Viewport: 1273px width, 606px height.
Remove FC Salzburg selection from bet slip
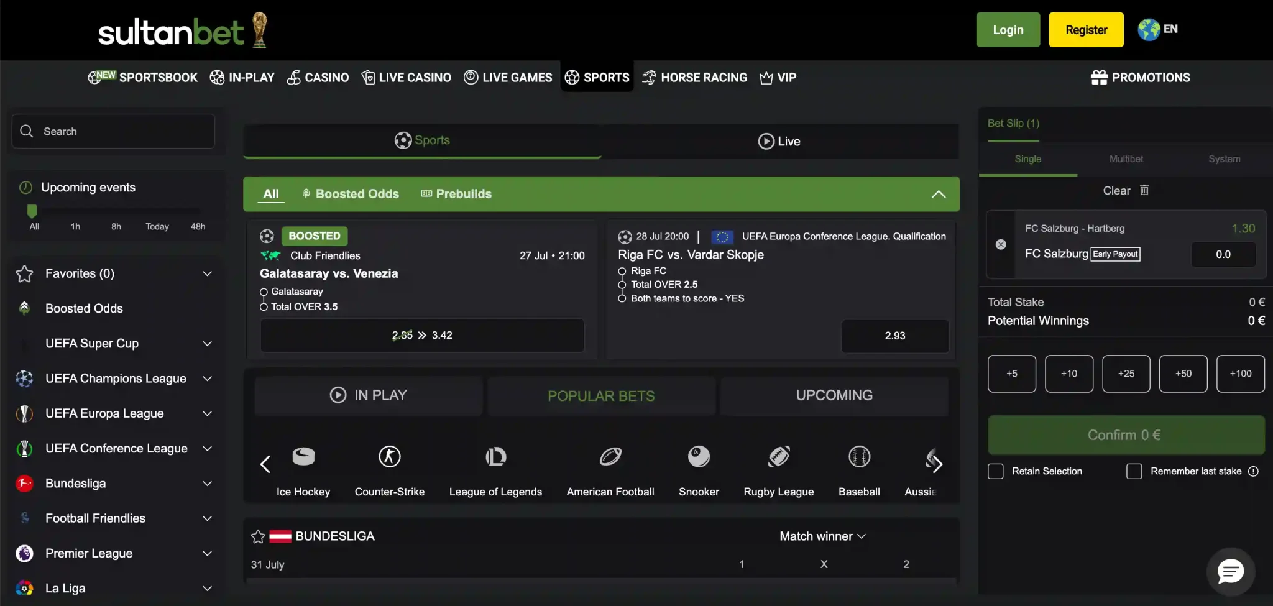[1001, 244]
